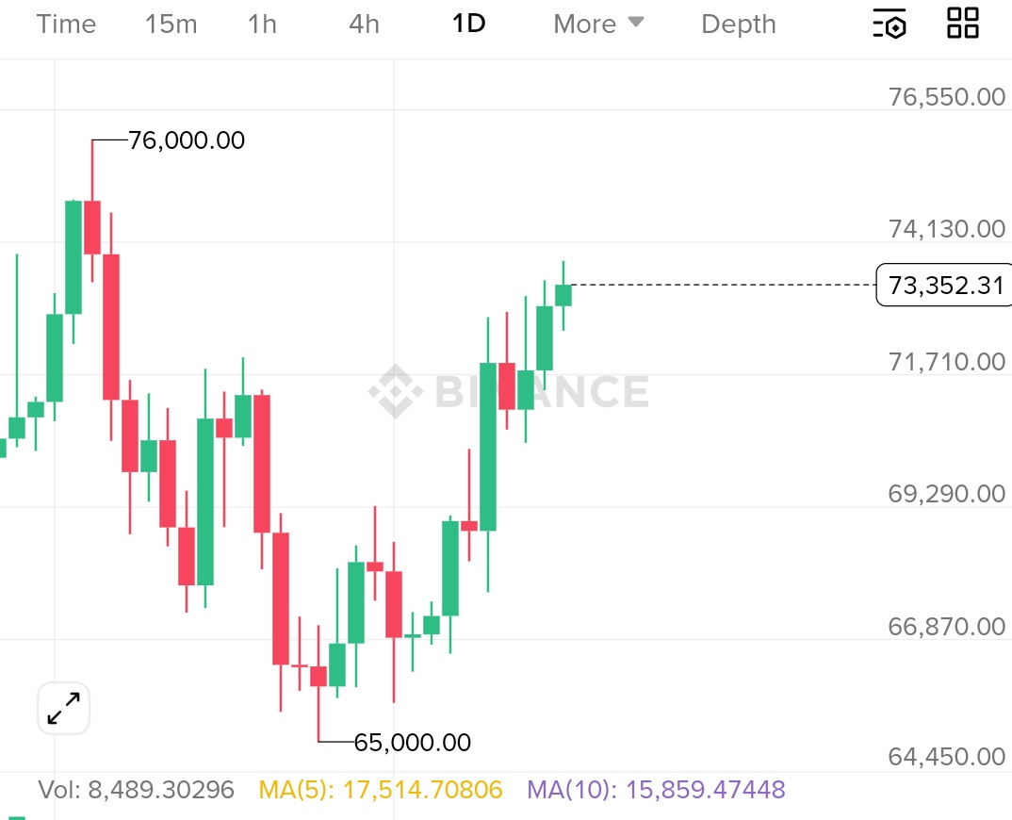Click the 65,000.00 low price marker
This screenshot has width=1012, height=820.
point(412,743)
